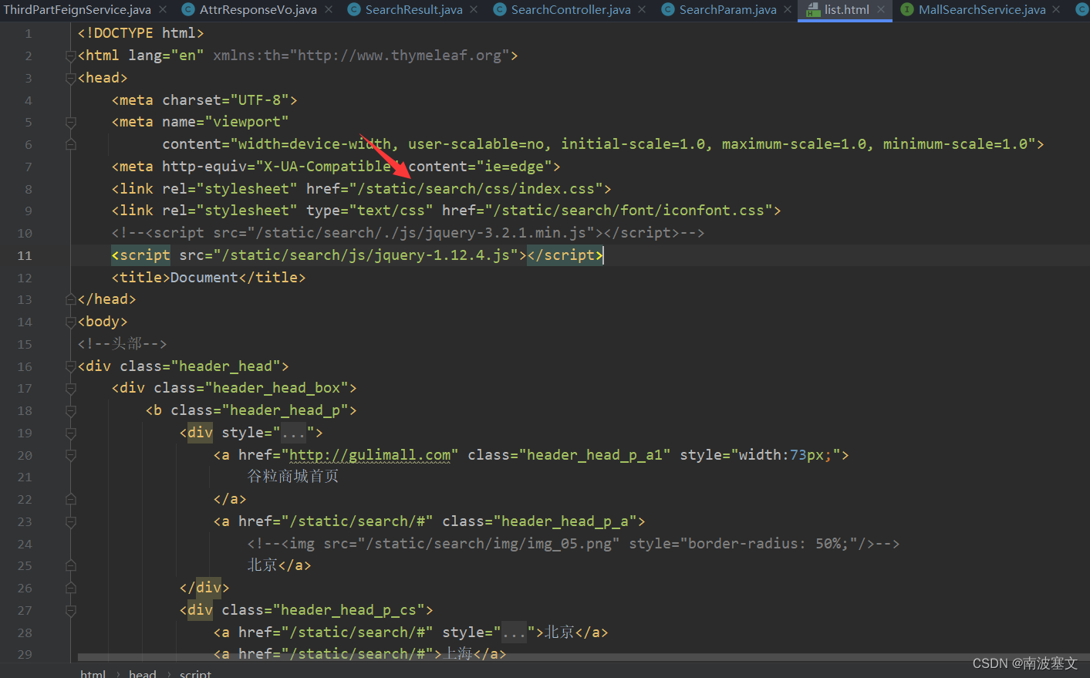Click the closing head fold marker on line 13
Viewport: 1090px width, 678px height.
click(x=71, y=299)
